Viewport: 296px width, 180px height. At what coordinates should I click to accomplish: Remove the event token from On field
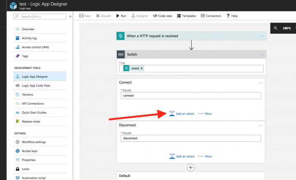(142, 68)
